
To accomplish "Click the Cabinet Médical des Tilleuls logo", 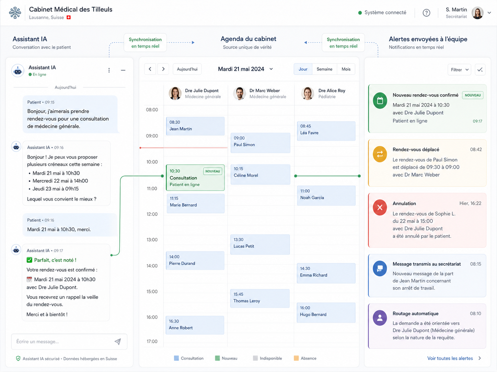I will pos(15,13).
